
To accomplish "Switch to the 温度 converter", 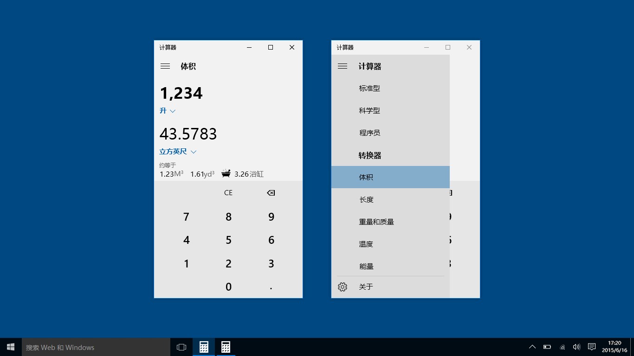I will pos(367,243).
